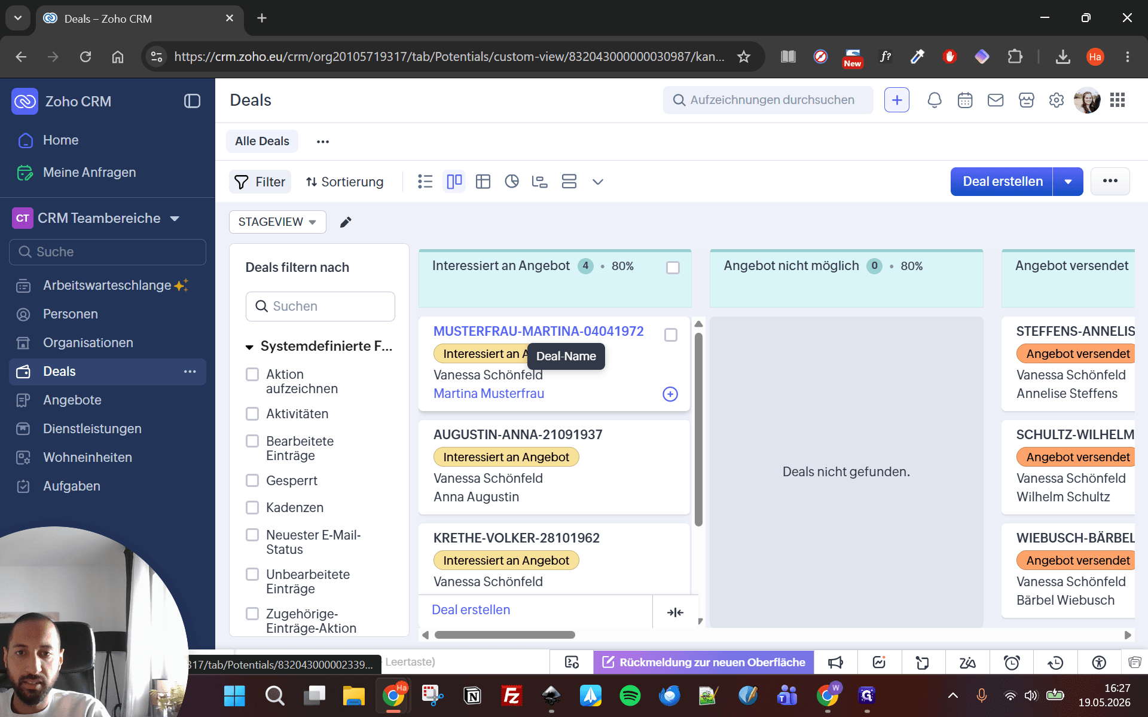Screen dimensions: 1148x717
Task: Tick the Kadenzen filter checkbox
Action: (x=252, y=508)
